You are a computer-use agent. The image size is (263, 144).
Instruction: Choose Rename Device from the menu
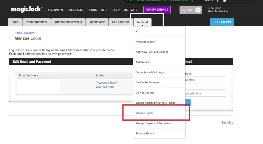[x=145, y=133]
